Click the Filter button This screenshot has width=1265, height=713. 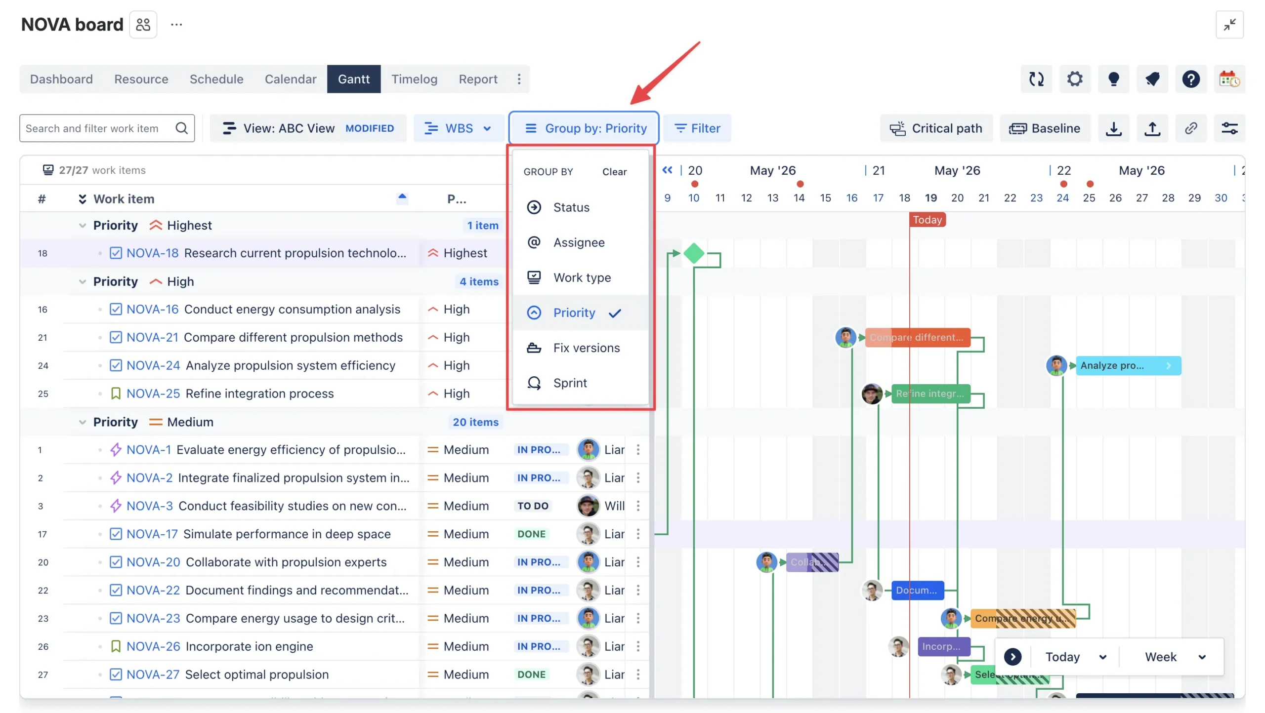click(697, 128)
